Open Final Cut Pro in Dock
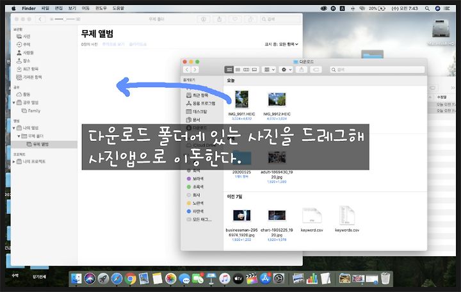This screenshot has height=292, width=461. (x=252, y=278)
